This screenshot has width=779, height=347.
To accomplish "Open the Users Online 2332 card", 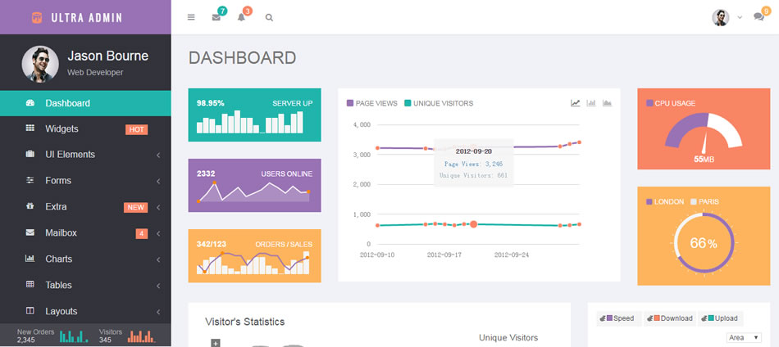I will click(254, 186).
